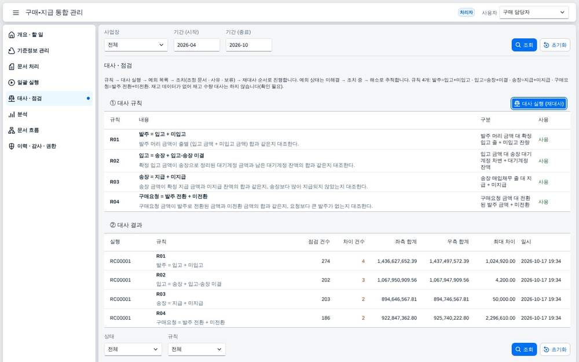The height and width of the screenshot is (362, 579).
Task: Select 일괄 실행 in sidebar
Action: tap(49, 82)
